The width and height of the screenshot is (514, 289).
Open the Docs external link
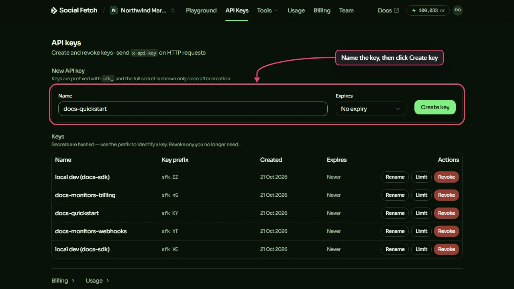388,10
